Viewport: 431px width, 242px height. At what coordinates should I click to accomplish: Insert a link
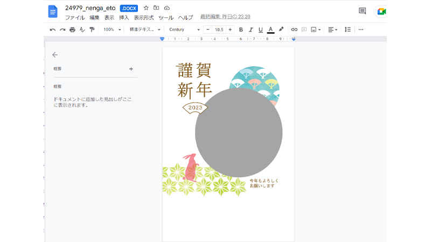point(294,30)
